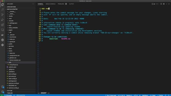Open the Python view icon
171x96 pixels.
2,45
